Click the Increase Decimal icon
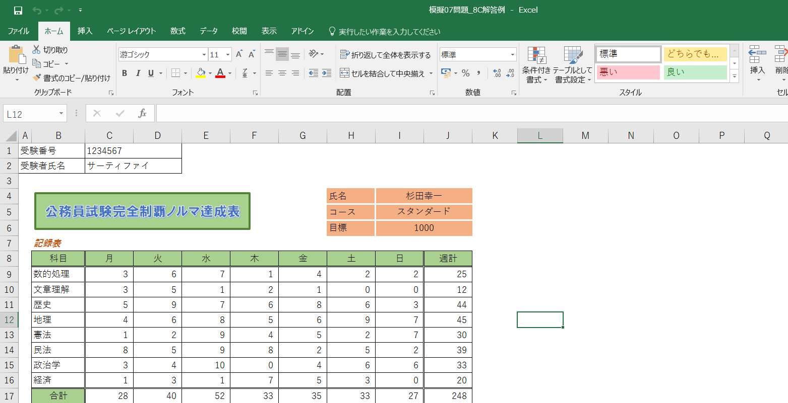This screenshot has width=788, height=403. pos(497,73)
